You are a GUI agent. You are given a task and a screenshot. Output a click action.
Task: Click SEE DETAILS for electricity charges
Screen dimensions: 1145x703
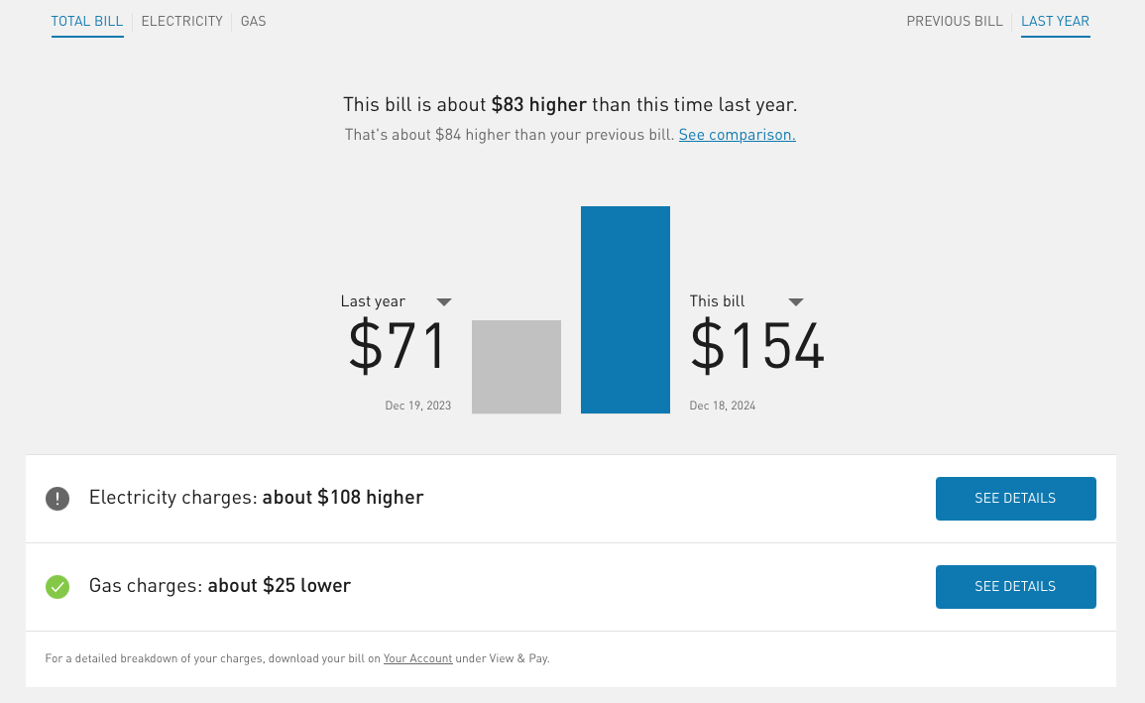tap(1015, 499)
